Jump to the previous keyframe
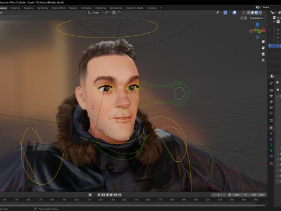281x211 pixels. 103,195
